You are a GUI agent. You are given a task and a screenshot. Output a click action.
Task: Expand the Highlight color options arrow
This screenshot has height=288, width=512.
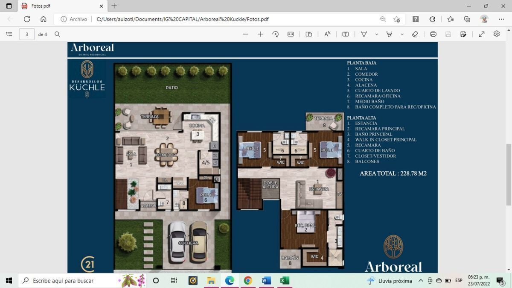pos(402,34)
